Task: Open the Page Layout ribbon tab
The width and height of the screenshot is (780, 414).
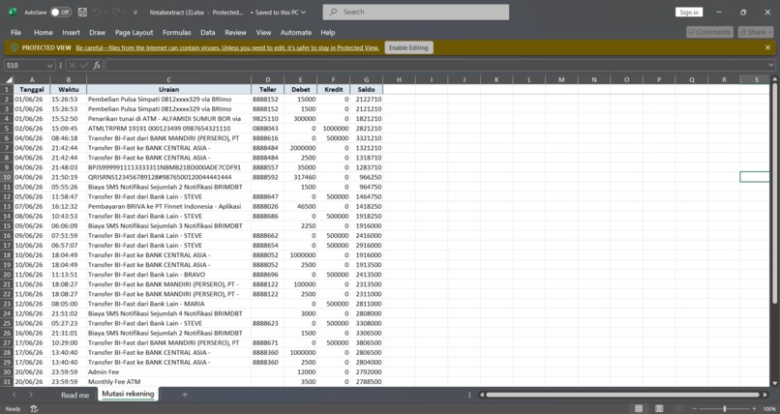Action: 134,32
